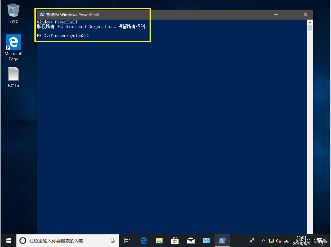Open Task View from the taskbar
This screenshot has width=331, height=247.
pyautogui.click(x=127, y=241)
